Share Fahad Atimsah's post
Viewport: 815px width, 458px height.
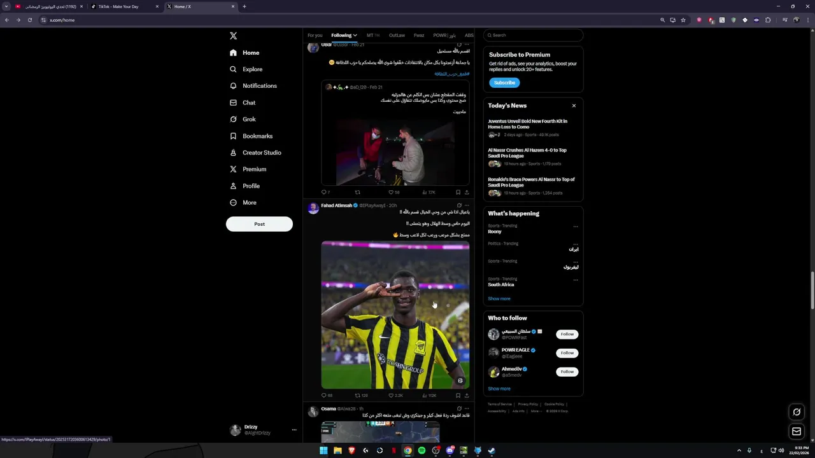click(x=467, y=396)
